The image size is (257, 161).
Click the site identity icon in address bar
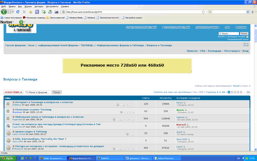click(64, 12)
